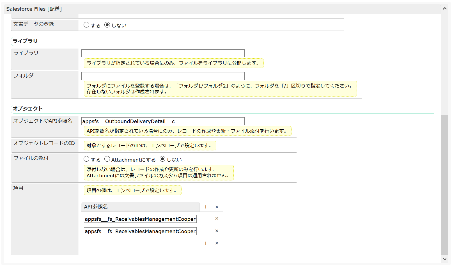Screen dimensions: 452x266
Task: Click the add row plus icon beside API参照名 header
Action: point(206,207)
